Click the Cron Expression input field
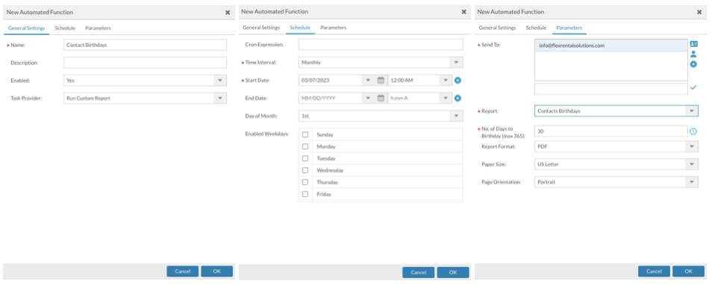712x284 pixels. tap(381, 45)
